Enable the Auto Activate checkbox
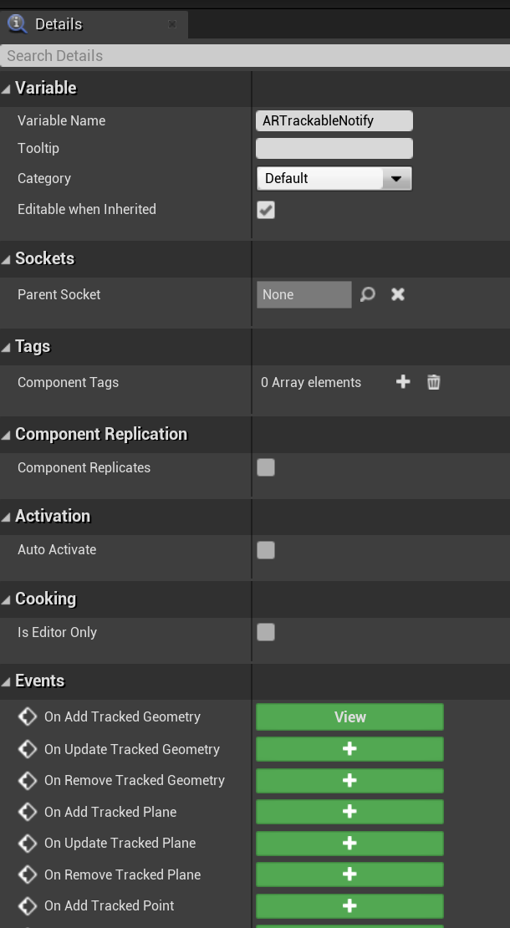 (266, 550)
